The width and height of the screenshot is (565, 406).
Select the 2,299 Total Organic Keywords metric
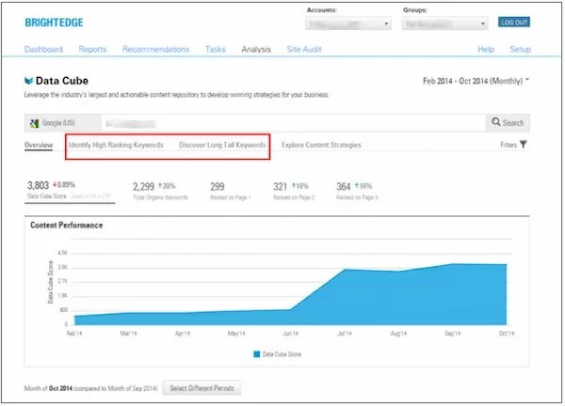(160, 191)
